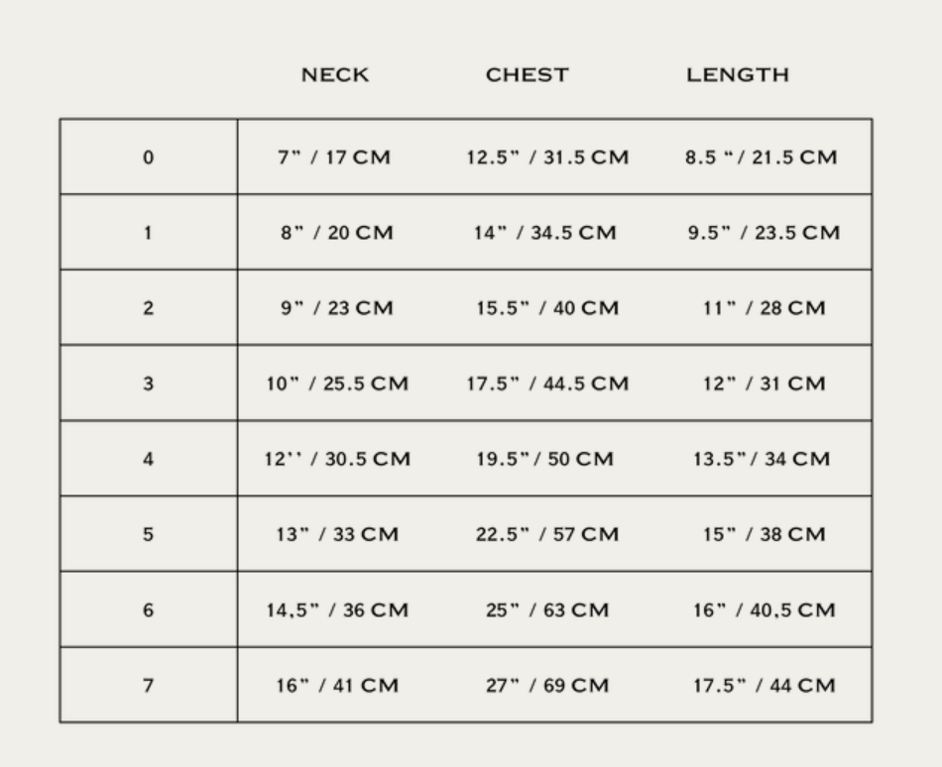Click length measurement 13.5" / 34 CM
This screenshot has width=942, height=767.
pos(762,459)
